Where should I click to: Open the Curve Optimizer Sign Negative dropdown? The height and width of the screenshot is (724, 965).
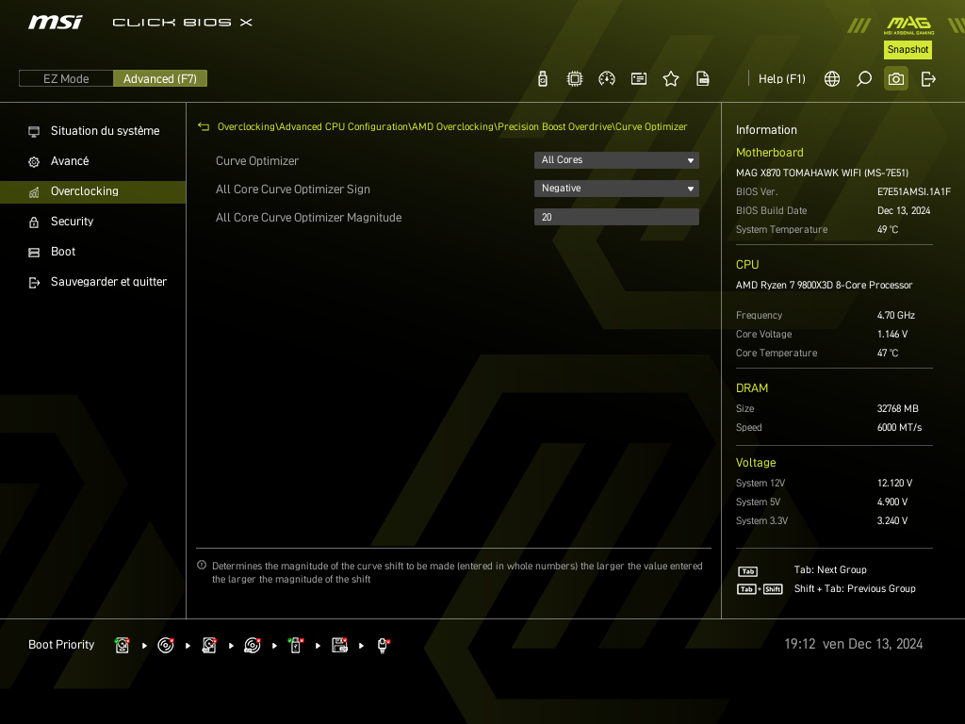pyautogui.click(x=616, y=189)
